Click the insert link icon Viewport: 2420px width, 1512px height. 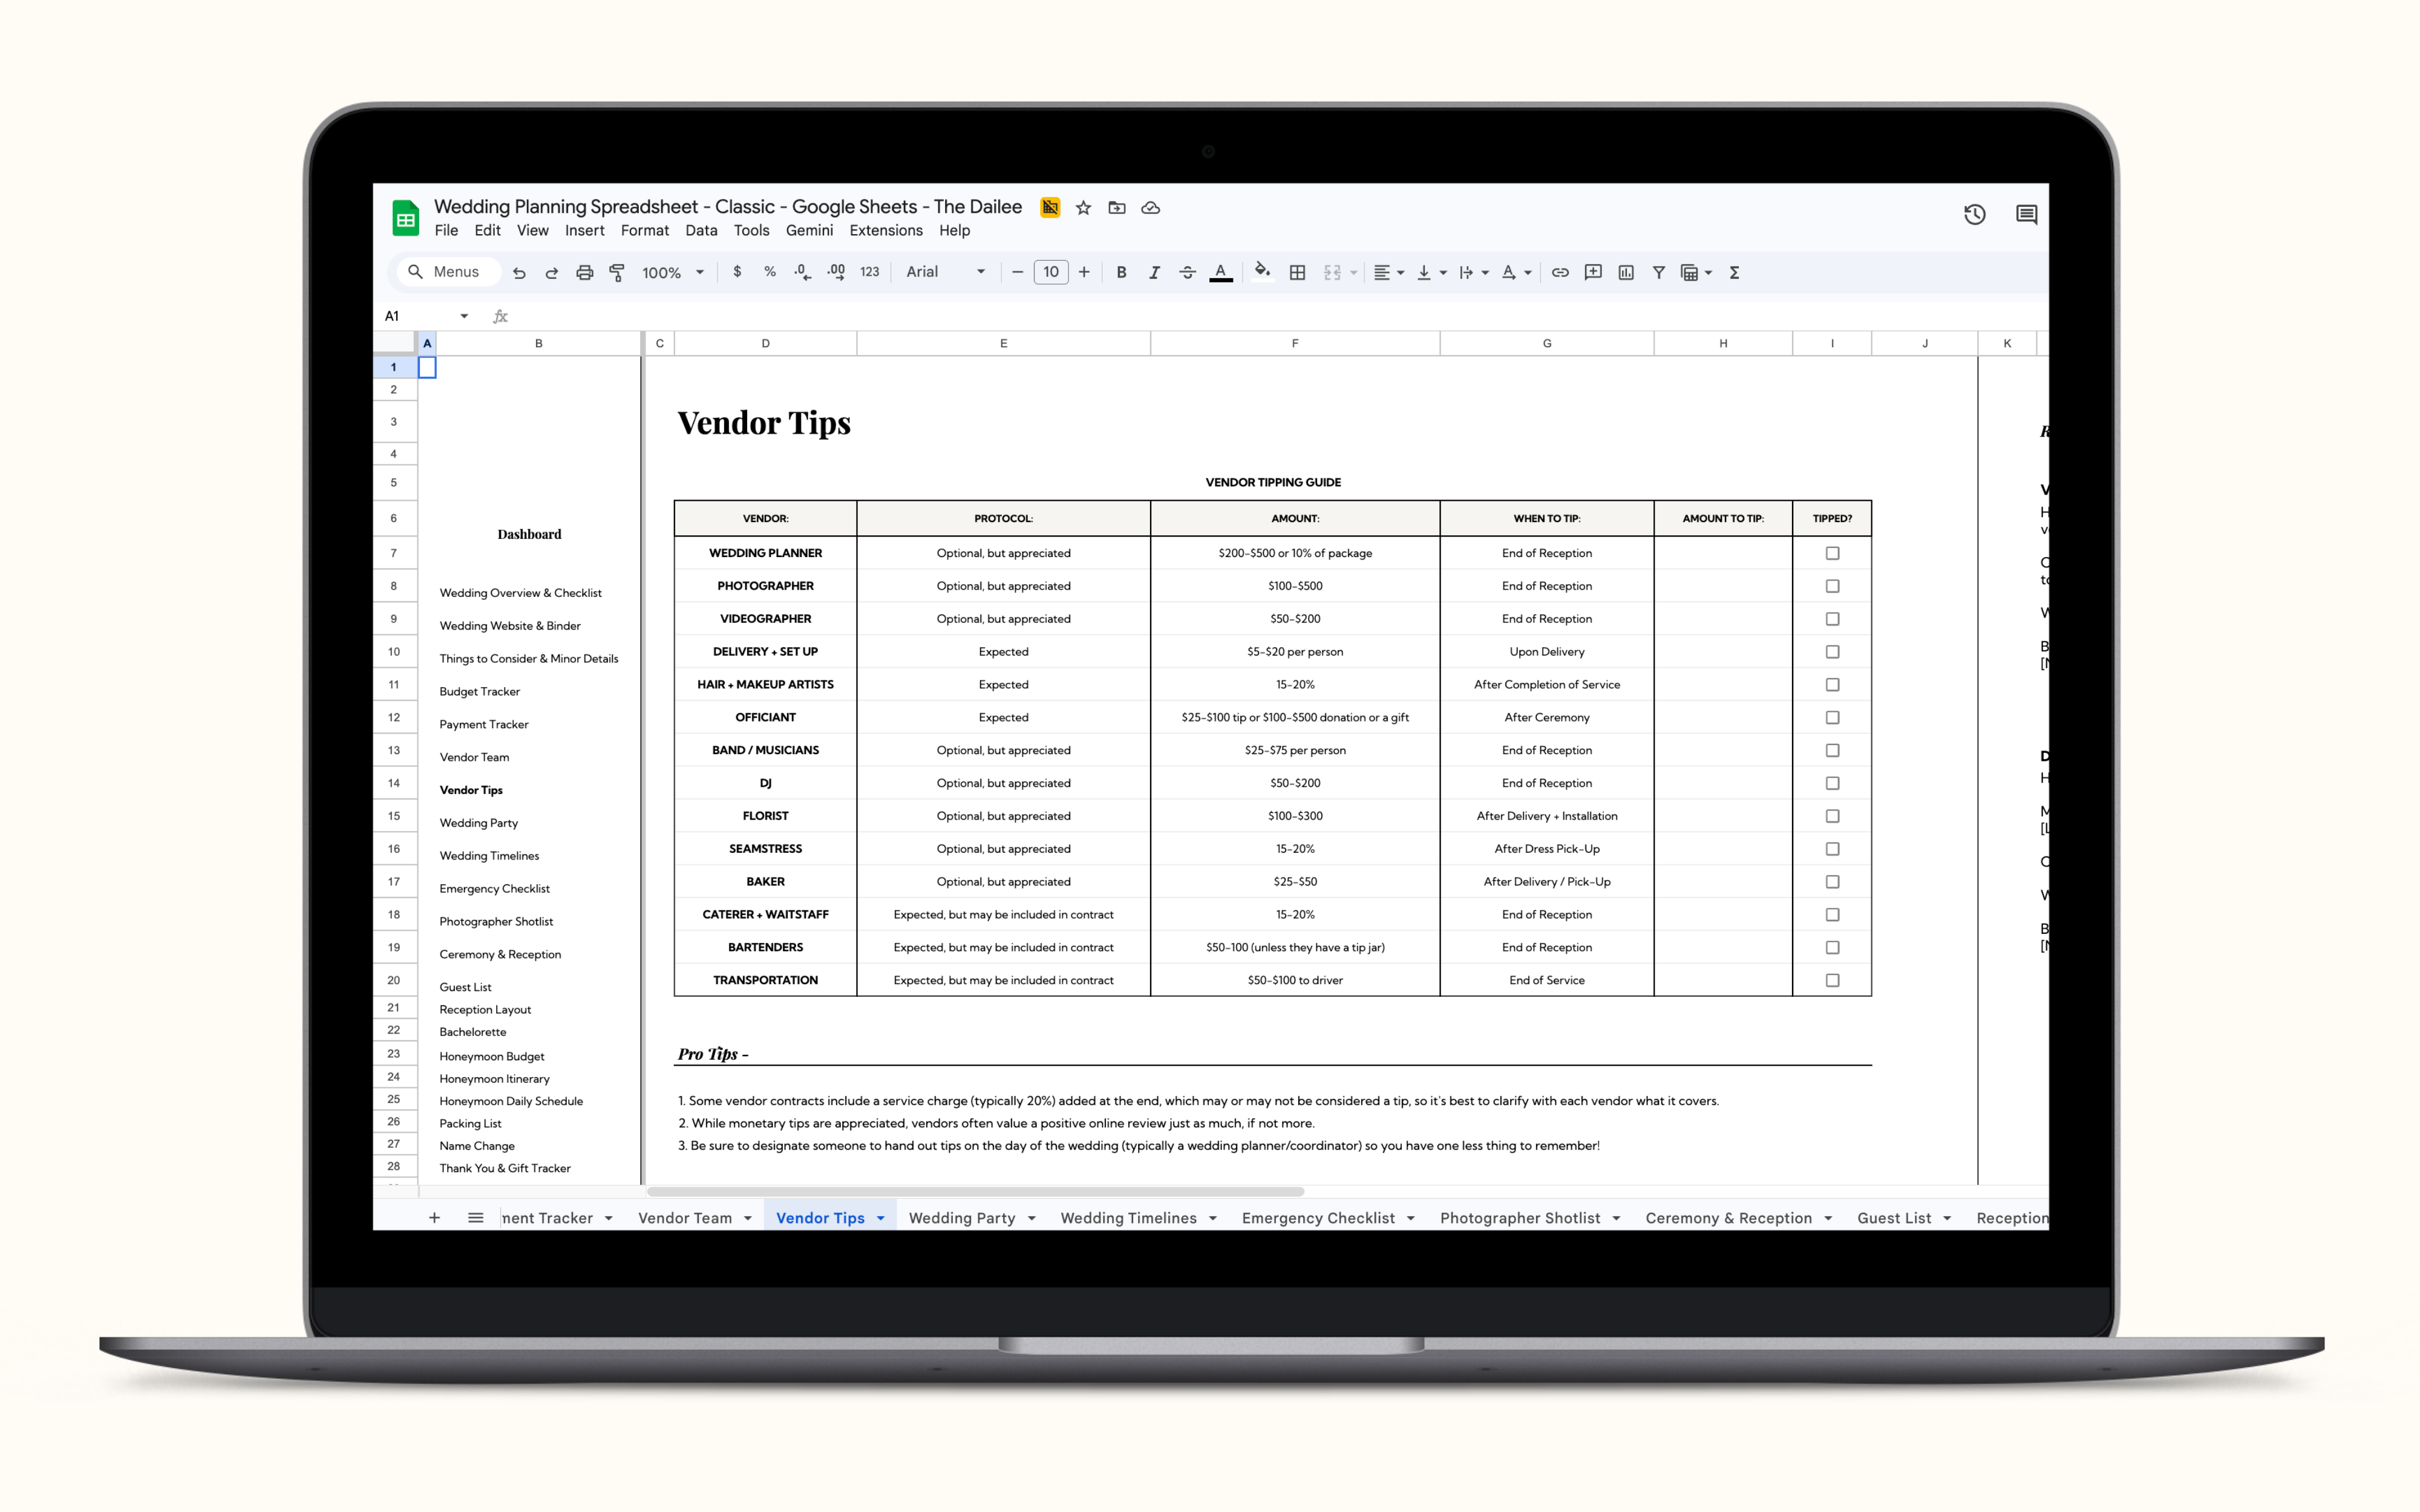pyautogui.click(x=1560, y=272)
